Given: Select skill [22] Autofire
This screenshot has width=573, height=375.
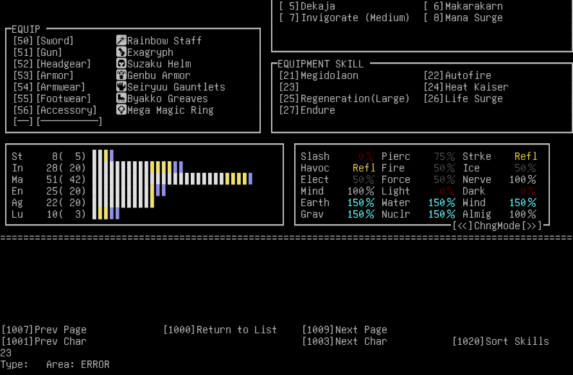Looking at the screenshot, I should pos(457,76).
